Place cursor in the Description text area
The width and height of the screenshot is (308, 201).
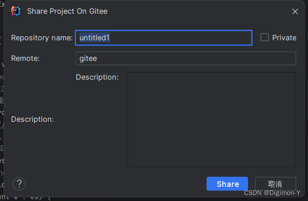click(212, 119)
